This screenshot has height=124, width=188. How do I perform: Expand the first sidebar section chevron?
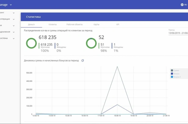click(x=14, y=13)
